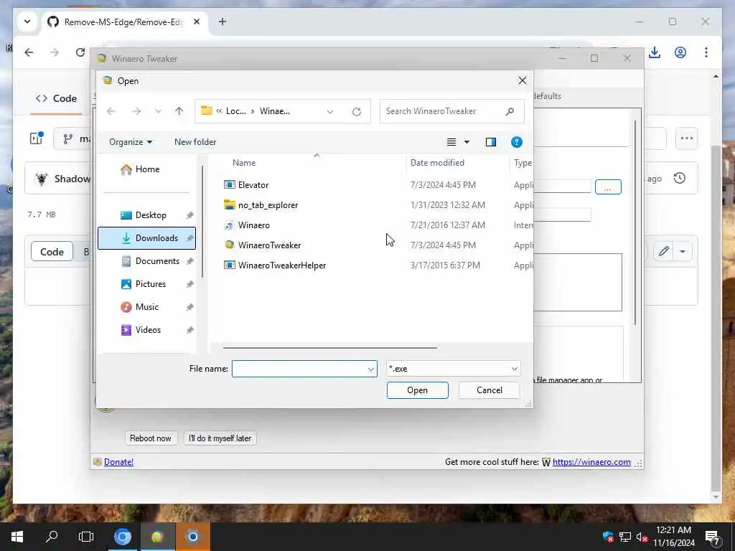
Task: Click the browser back arrow
Action: click(x=29, y=52)
